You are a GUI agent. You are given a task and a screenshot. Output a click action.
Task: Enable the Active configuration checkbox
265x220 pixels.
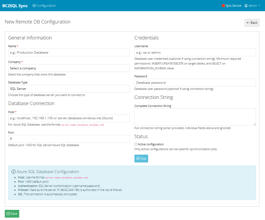[136, 144]
